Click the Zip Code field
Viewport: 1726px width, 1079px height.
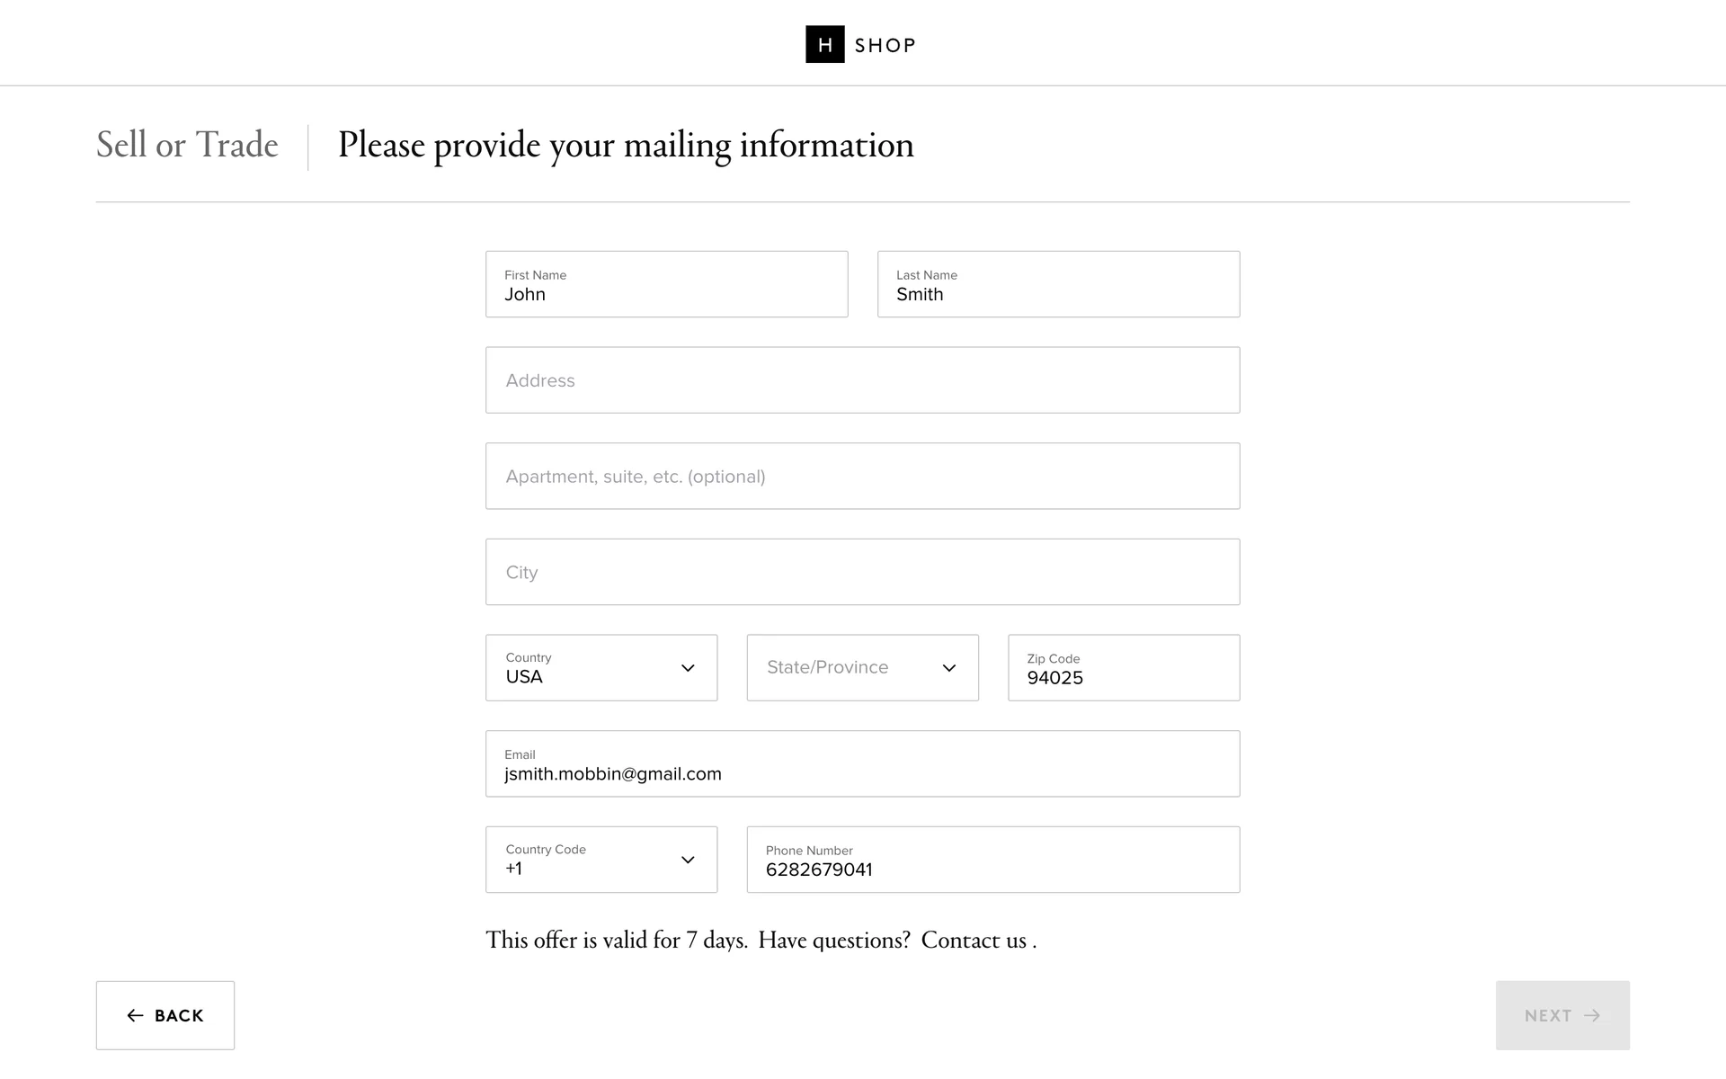[1123, 668]
